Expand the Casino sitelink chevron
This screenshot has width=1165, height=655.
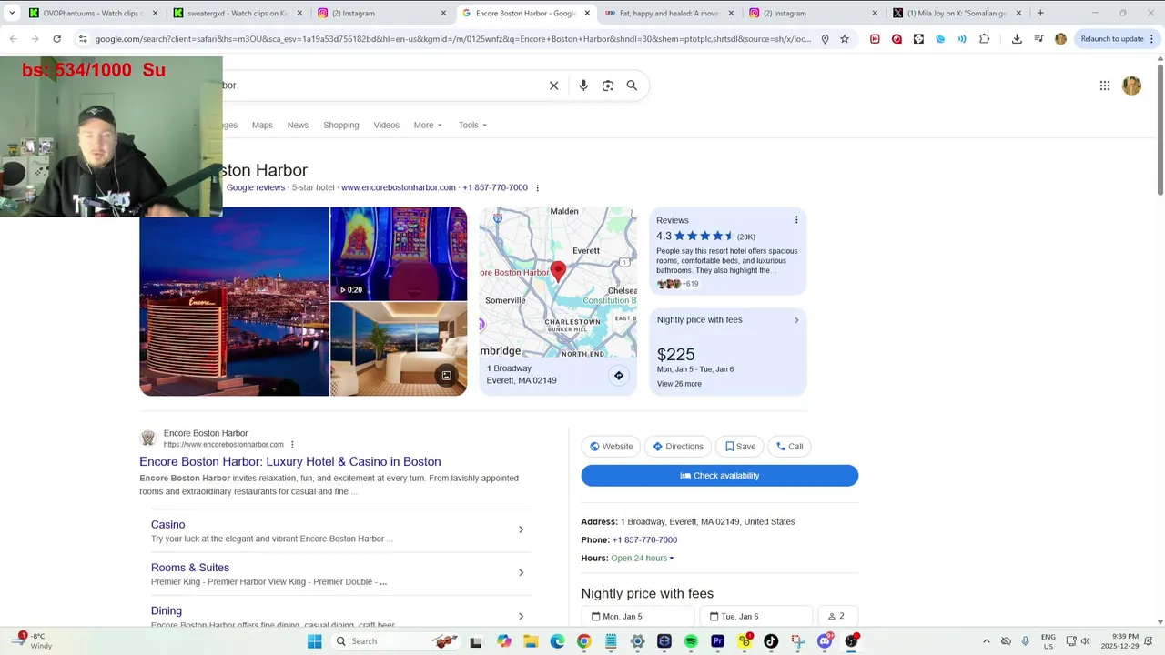[x=521, y=529]
